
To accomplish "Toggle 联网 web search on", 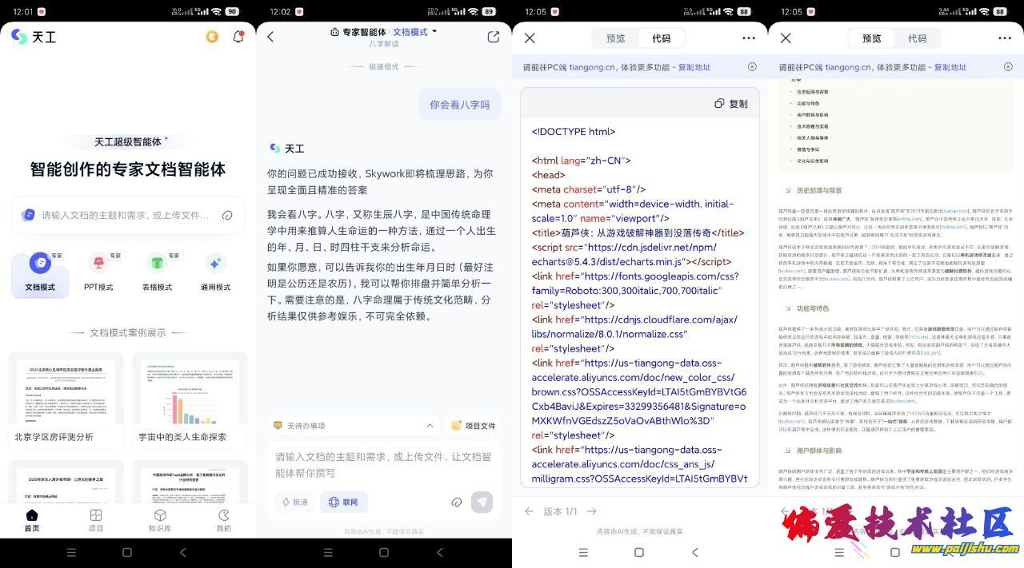I will click(x=344, y=502).
